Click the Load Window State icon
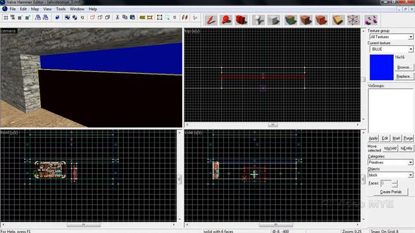 38,17
